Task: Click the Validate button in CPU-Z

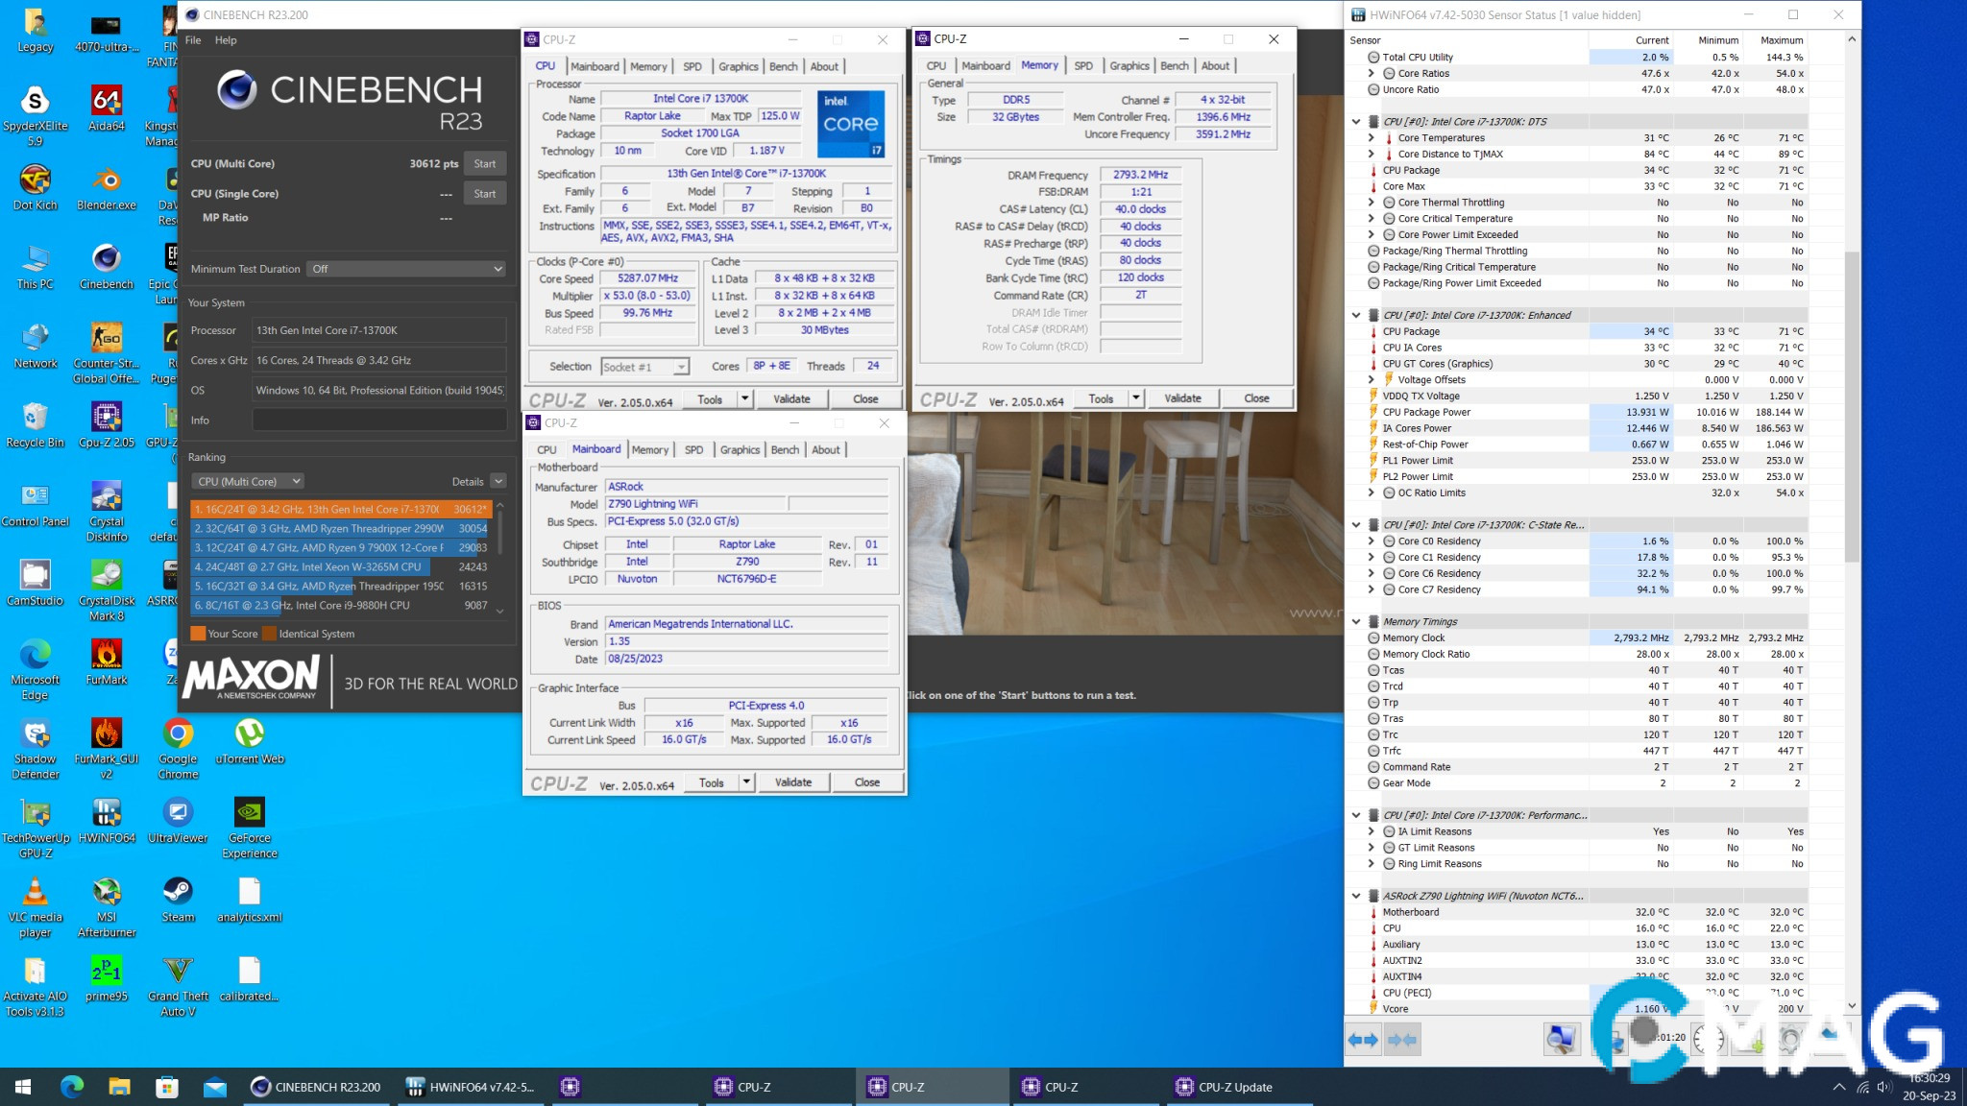Action: coord(793,781)
